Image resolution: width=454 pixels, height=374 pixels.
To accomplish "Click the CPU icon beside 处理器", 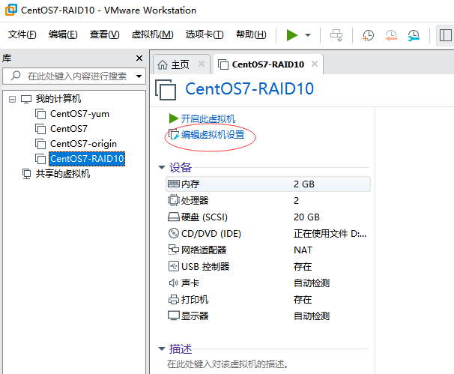I will (x=174, y=200).
